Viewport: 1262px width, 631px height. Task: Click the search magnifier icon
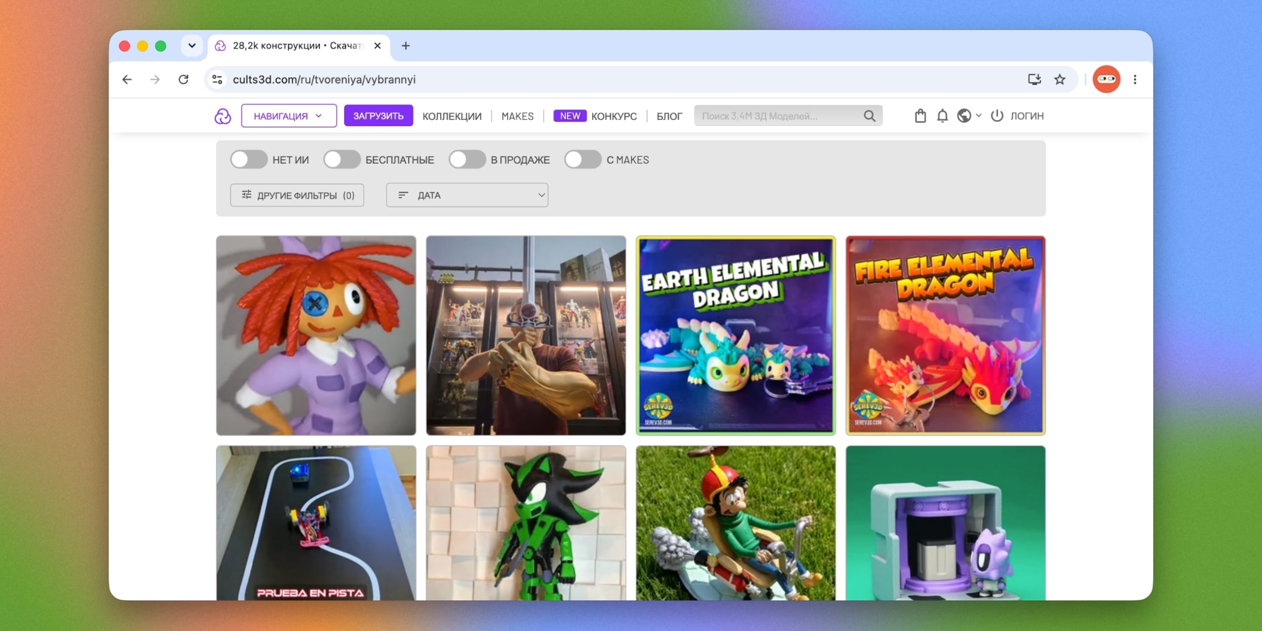(x=870, y=116)
